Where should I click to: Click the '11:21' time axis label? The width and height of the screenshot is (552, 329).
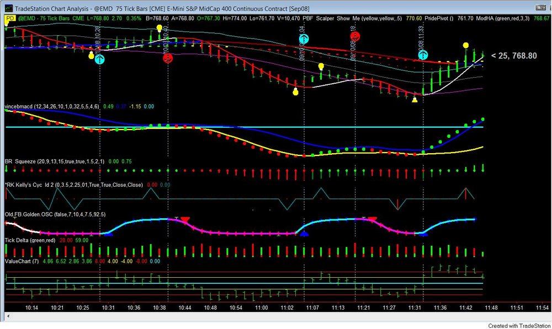(364, 308)
